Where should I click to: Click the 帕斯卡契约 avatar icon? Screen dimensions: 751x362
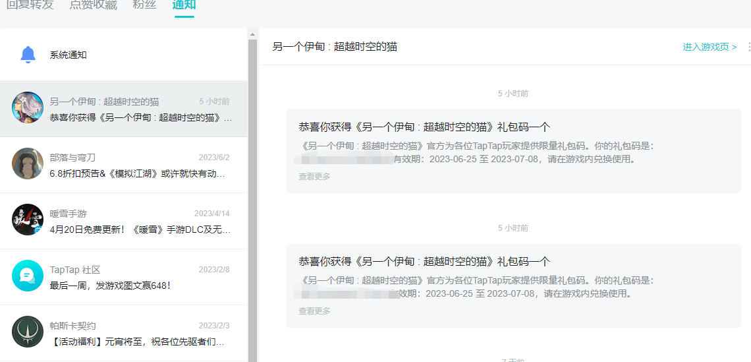coord(28,332)
